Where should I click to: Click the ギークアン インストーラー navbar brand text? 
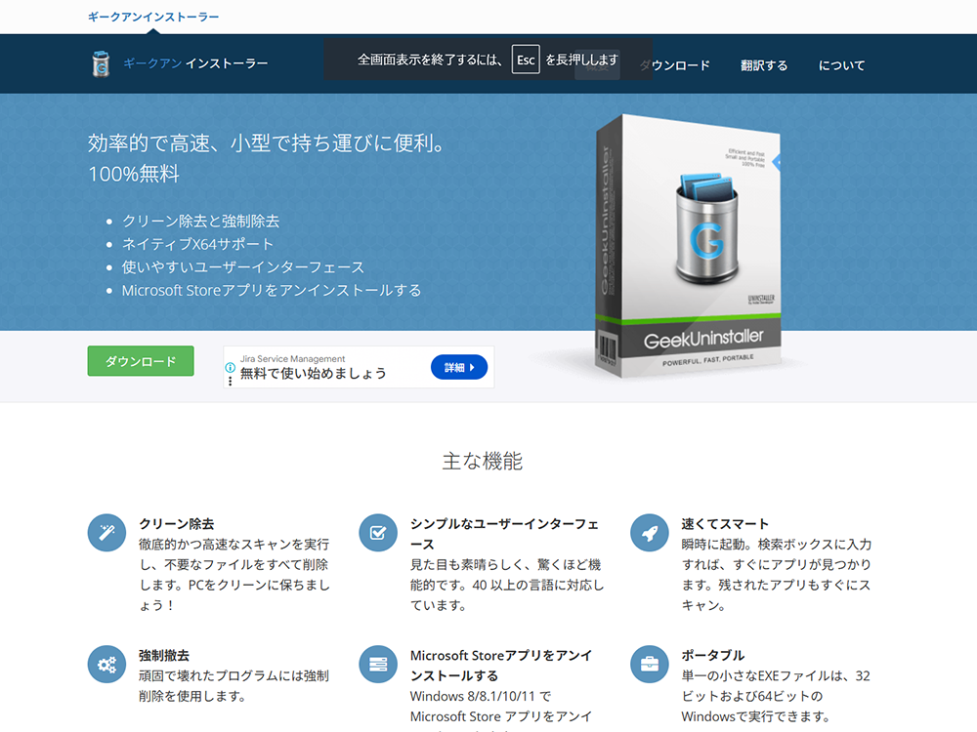[195, 63]
